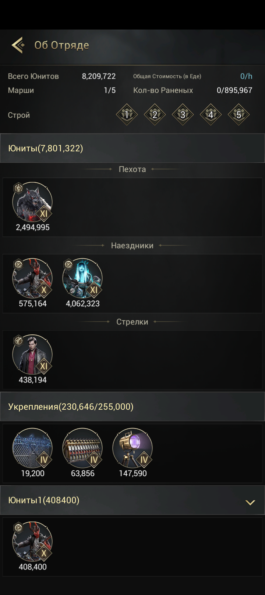Viewport: 265px width, 595px height.
Task: Open blue ghost rider unit with 4,062,323 troops
Action: (x=82, y=279)
